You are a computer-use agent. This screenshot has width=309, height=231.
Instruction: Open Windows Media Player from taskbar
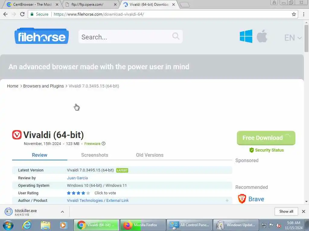(x=63, y=225)
